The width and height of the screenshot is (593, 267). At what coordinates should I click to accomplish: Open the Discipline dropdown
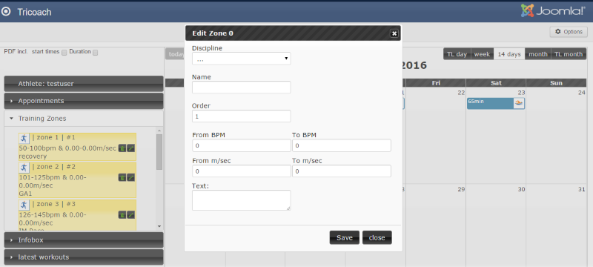coord(242,59)
